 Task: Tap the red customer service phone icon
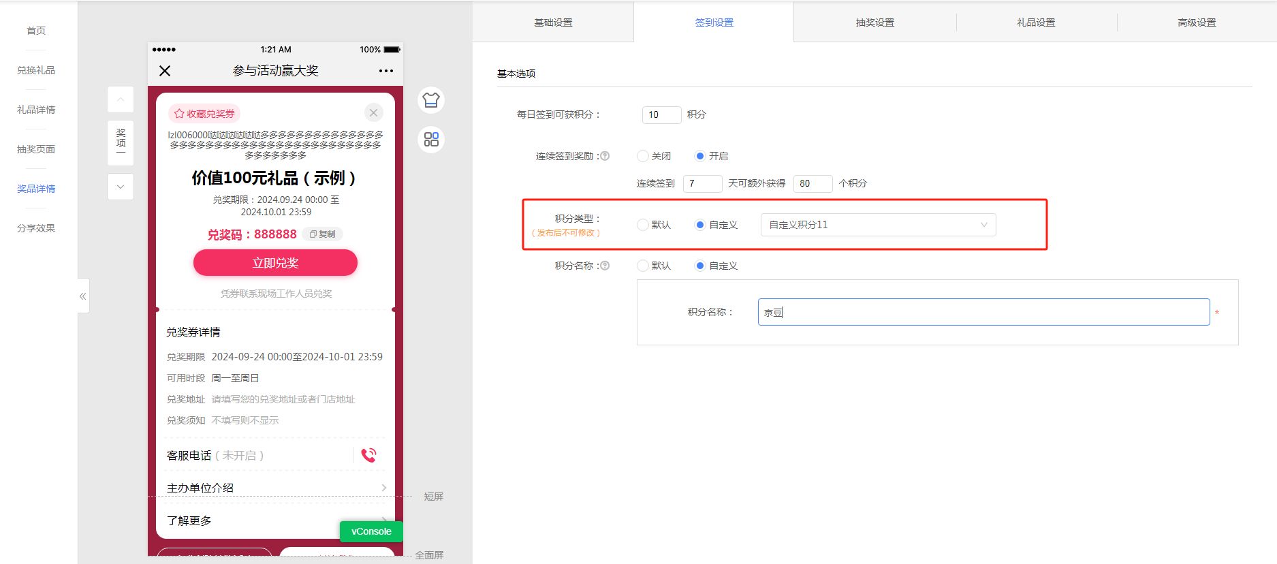pyautogui.click(x=369, y=455)
